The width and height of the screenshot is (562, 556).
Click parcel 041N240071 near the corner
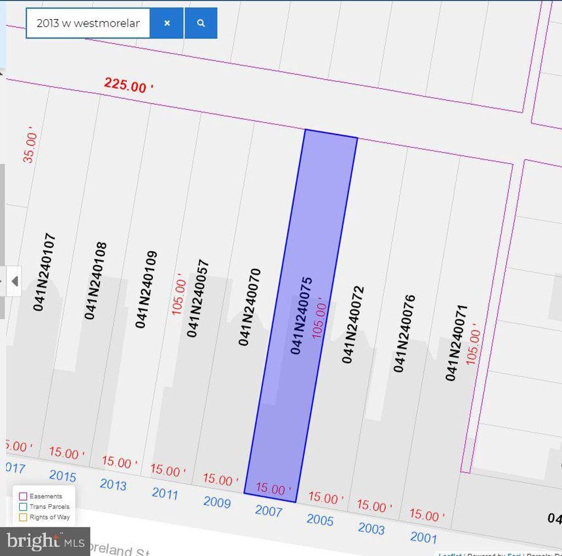[456, 342]
